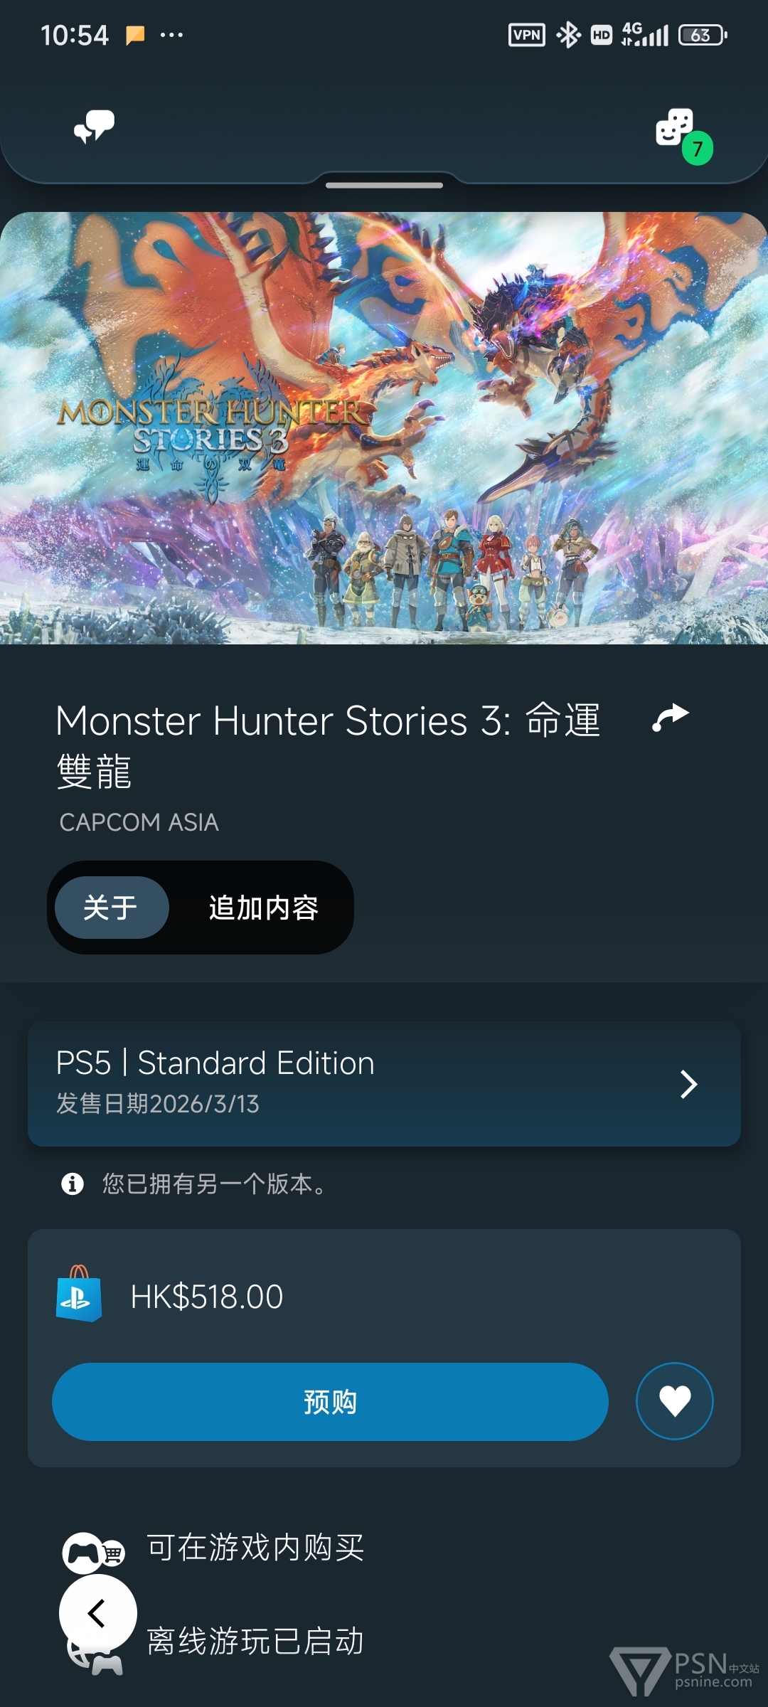
Task: Tap the circular back arrow button
Action: [x=98, y=1612]
